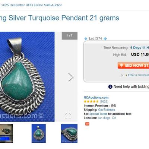Select the middle full-pendant thumbnail
This screenshot has height=149, width=149.
[39, 133]
